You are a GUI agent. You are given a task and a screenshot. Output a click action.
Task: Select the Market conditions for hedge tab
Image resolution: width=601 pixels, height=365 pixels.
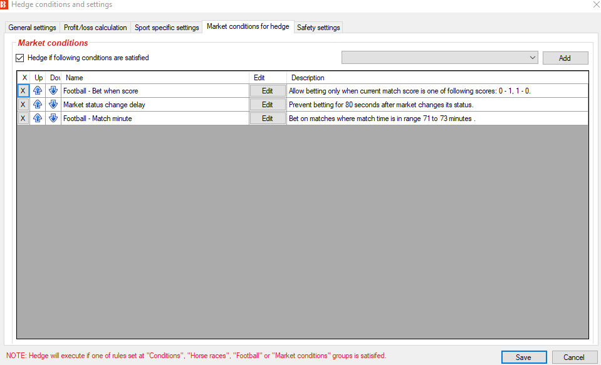[x=248, y=26]
